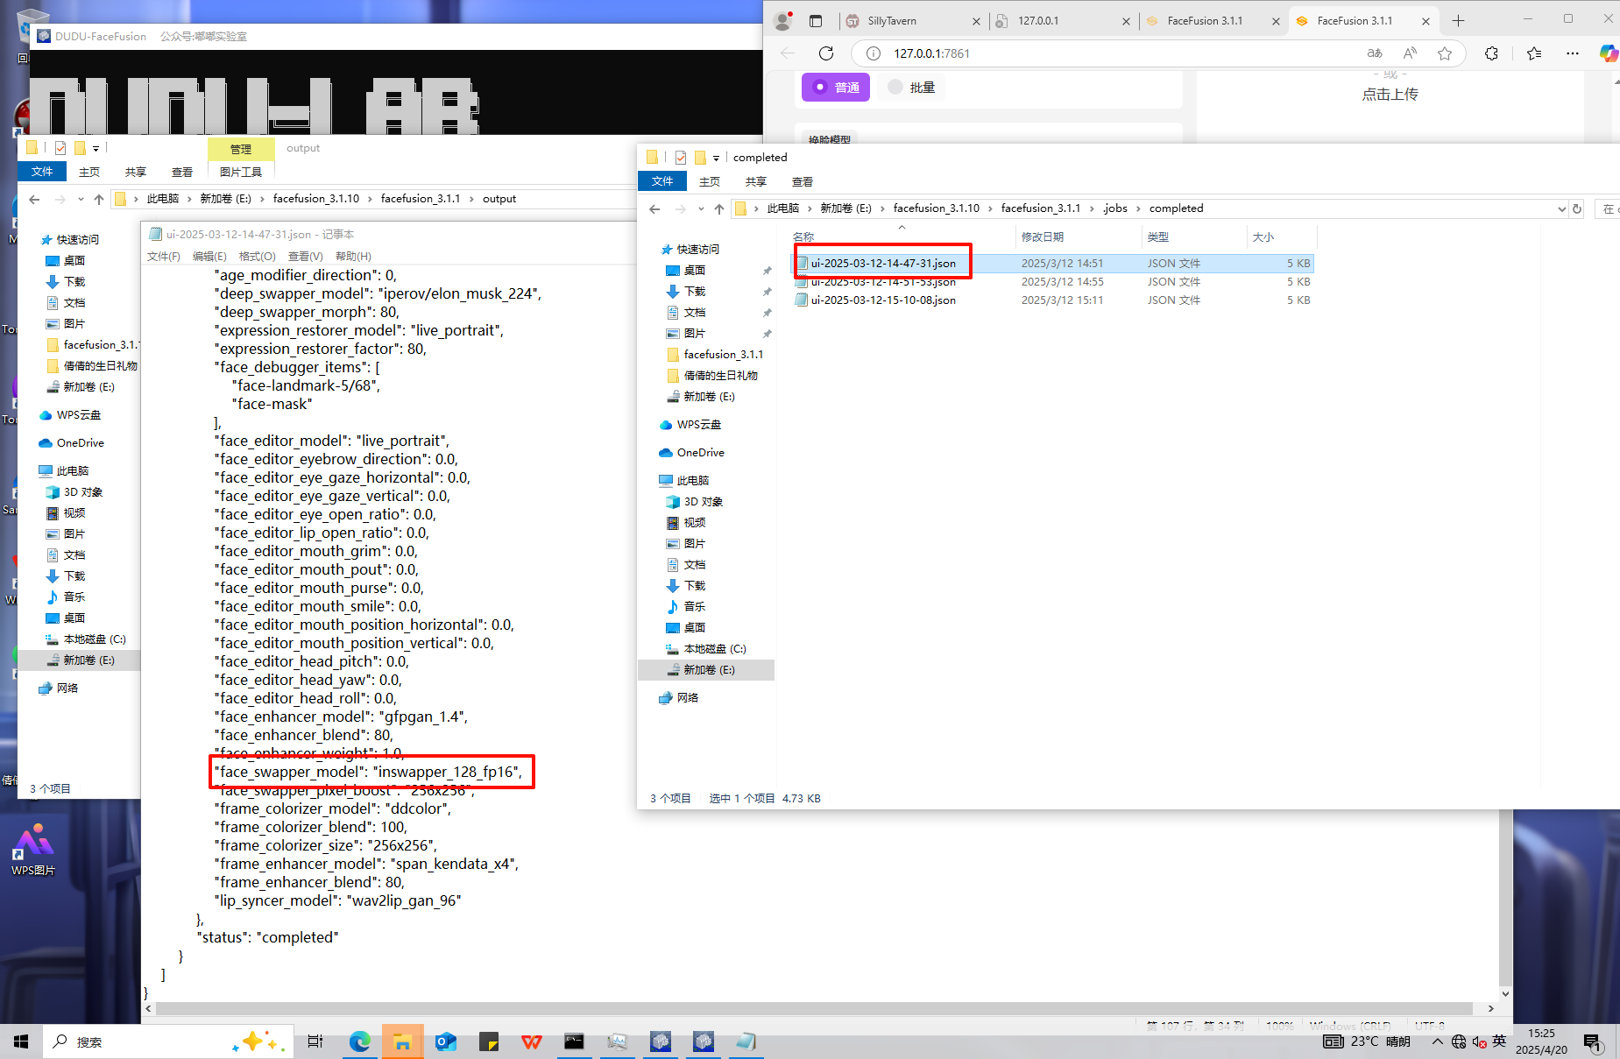Image resolution: width=1620 pixels, height=1059 pixels.
Task: Switch to SillyTavern browser tab
Action: (x=913, y=21)
